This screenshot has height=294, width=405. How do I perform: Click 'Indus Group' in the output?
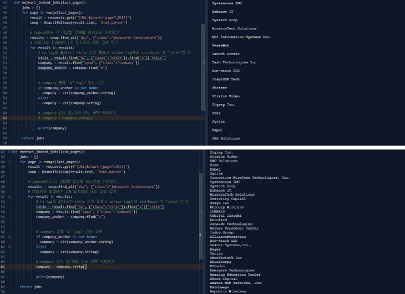pos(221,232)
